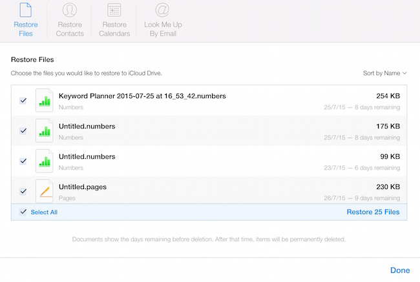The image size is (420, 282).
Task: Click the Look Me Up By Email @ icon
Action: [162, 10]
